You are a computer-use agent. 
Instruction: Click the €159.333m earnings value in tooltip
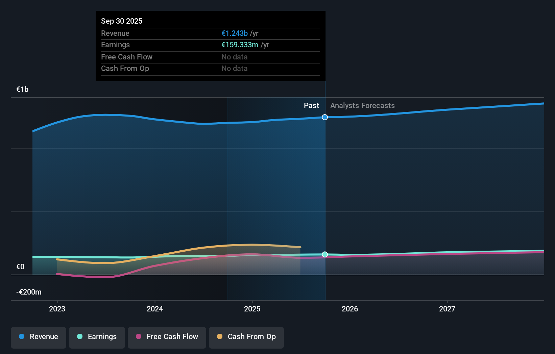(x=240, y=45)
